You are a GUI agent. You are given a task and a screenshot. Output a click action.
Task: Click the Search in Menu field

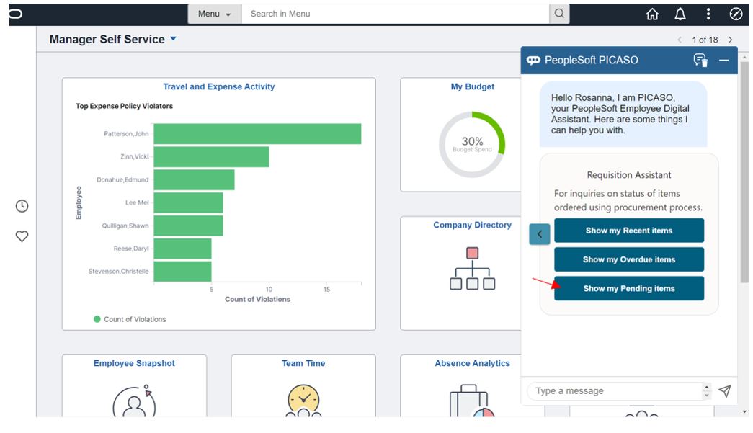395,14
